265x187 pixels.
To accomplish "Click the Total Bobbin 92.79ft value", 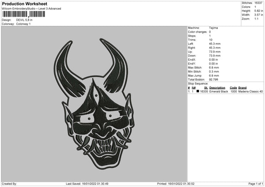I will pyautogui.click(x=215, y=79).
